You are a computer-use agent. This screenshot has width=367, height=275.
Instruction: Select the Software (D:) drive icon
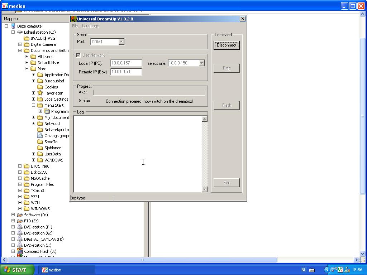click(20, 215)
